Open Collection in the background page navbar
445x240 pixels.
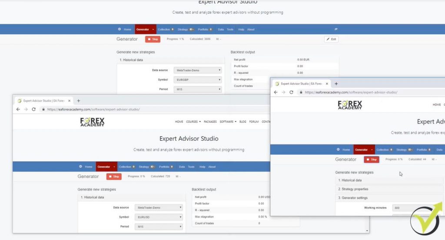(166, 30)
